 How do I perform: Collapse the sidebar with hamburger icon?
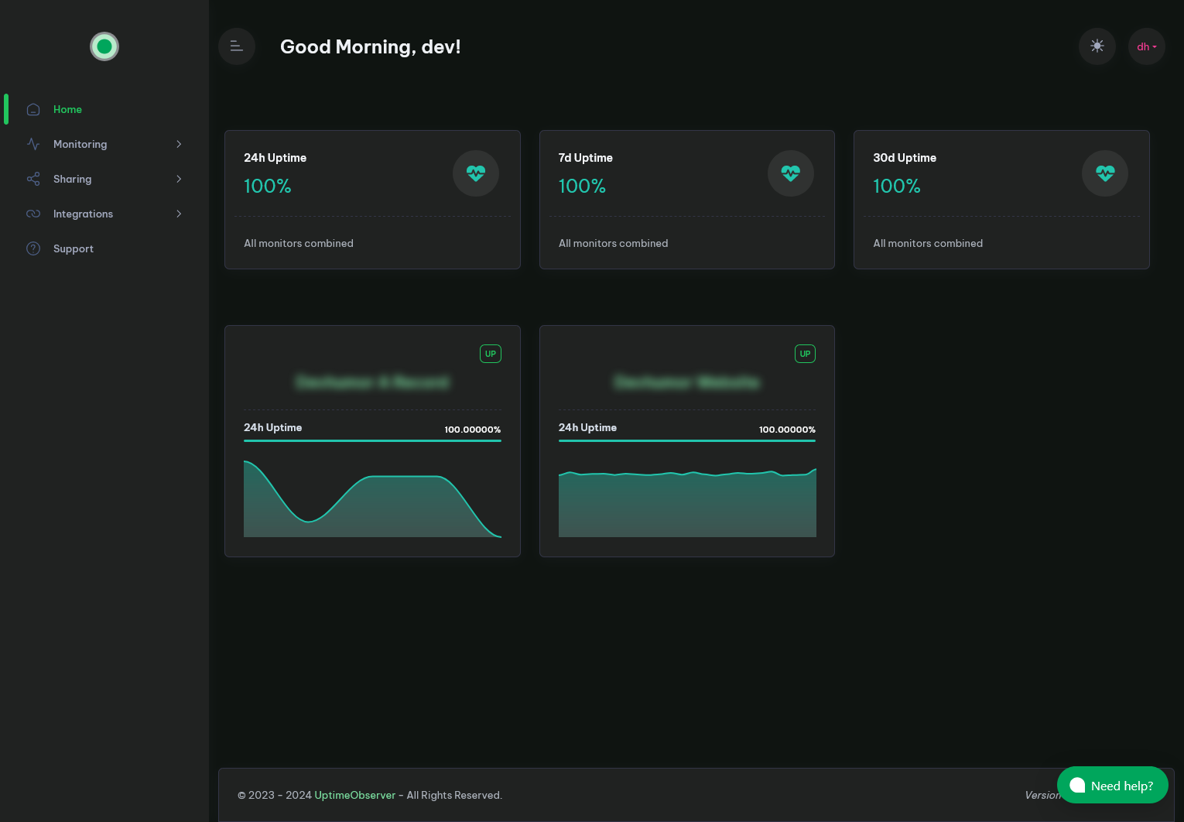237,46
